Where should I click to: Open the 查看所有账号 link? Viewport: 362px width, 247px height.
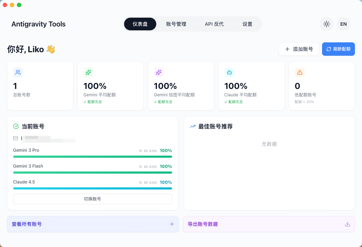93,224
